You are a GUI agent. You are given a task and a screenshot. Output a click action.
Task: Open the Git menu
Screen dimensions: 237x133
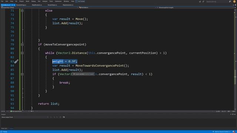(x=16, y=1)
